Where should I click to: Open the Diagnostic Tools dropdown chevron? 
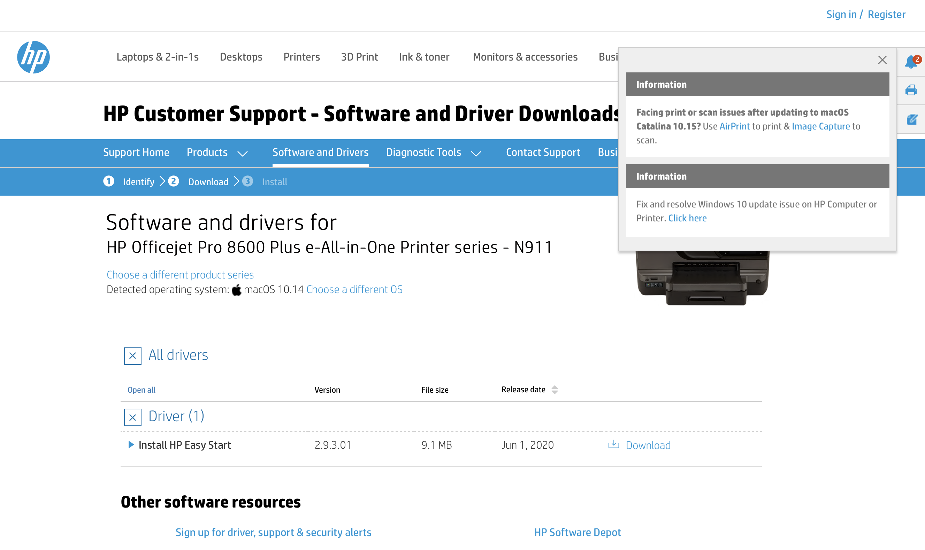click(x=476, y=154)
